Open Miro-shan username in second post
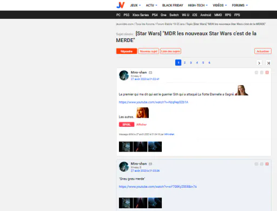 pos(138,164)
